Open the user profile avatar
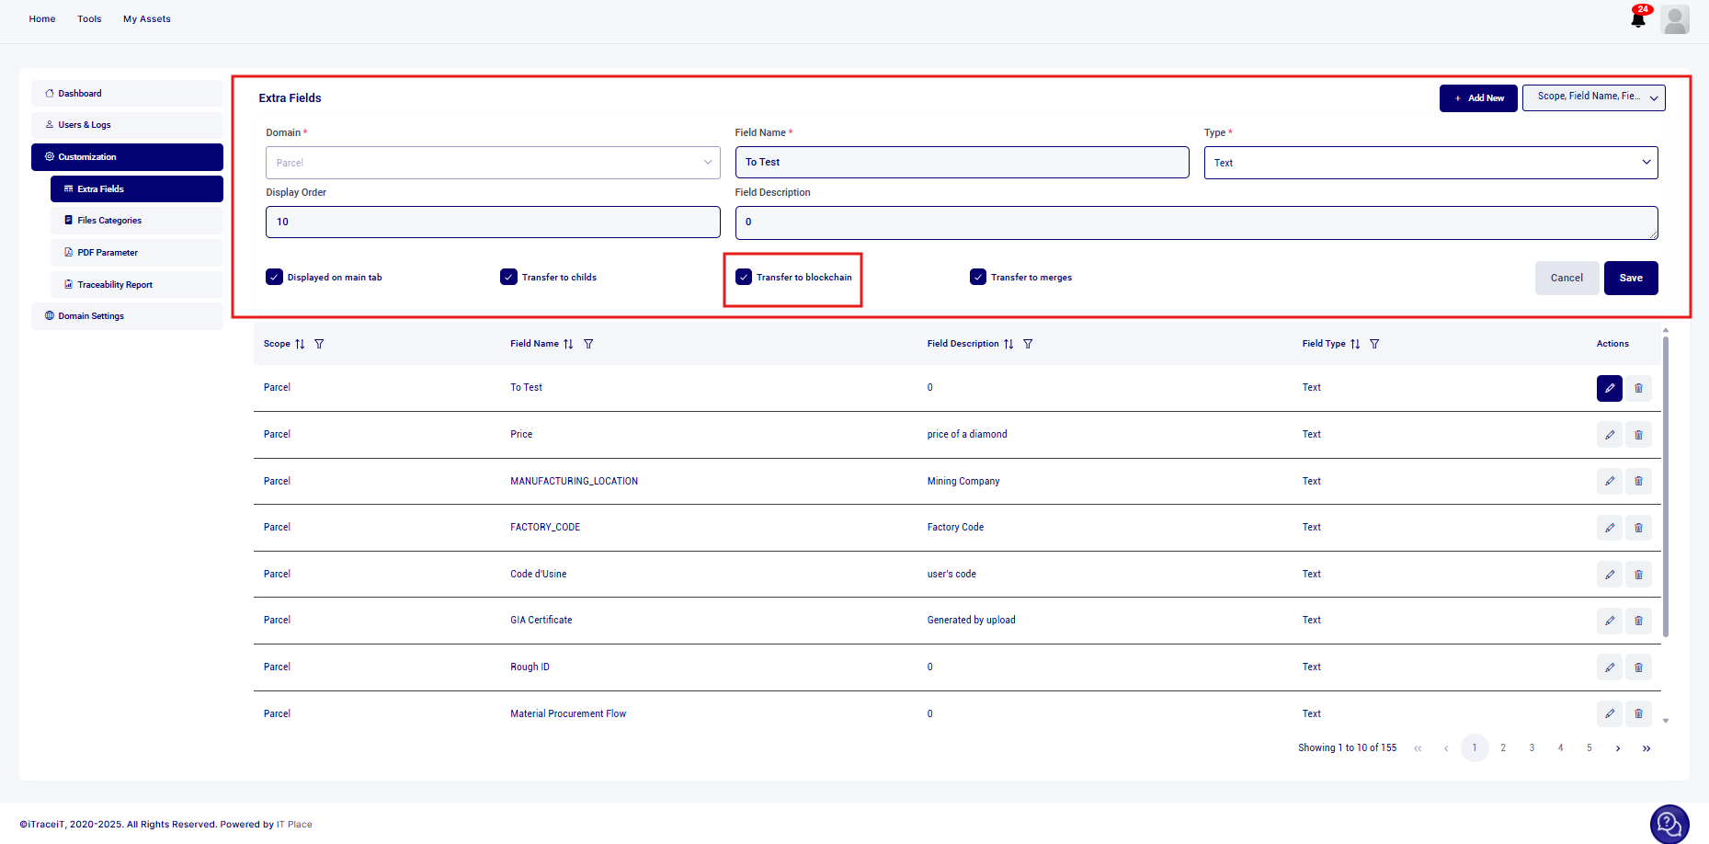 [1675, 19]
